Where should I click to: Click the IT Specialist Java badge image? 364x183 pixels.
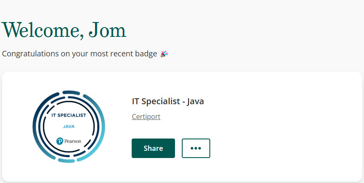(x=69, y=127)
